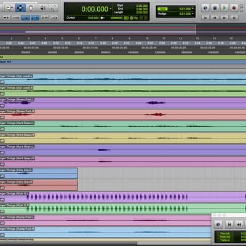Select the Pencil tool
Screen dimensions: 246x246
(x=53, y=8)
